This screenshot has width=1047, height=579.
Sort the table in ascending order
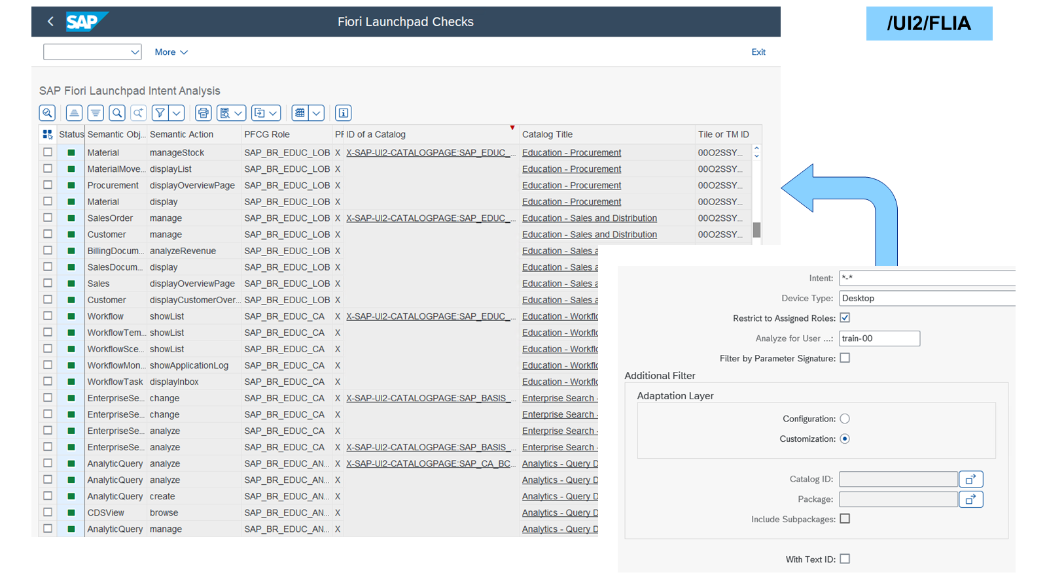(x=75, y=113)
